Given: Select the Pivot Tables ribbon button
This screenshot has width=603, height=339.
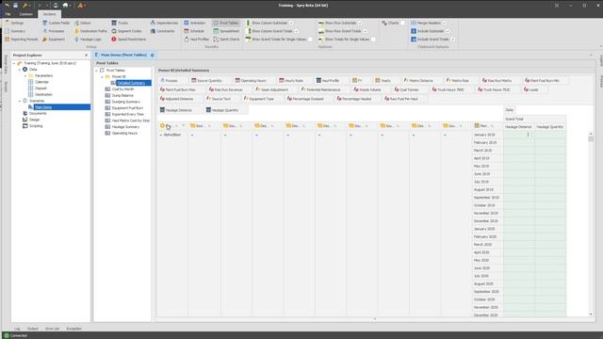Looking at the screenshot, I should [226, 23].
